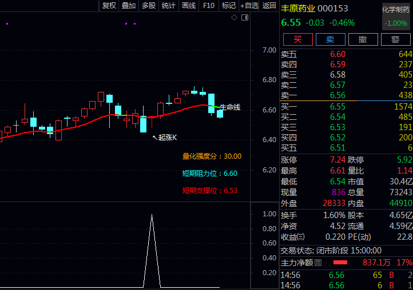Select 买一 price 6.55
Viewport: 413px width, 290px height.
(x=337, y=107)
